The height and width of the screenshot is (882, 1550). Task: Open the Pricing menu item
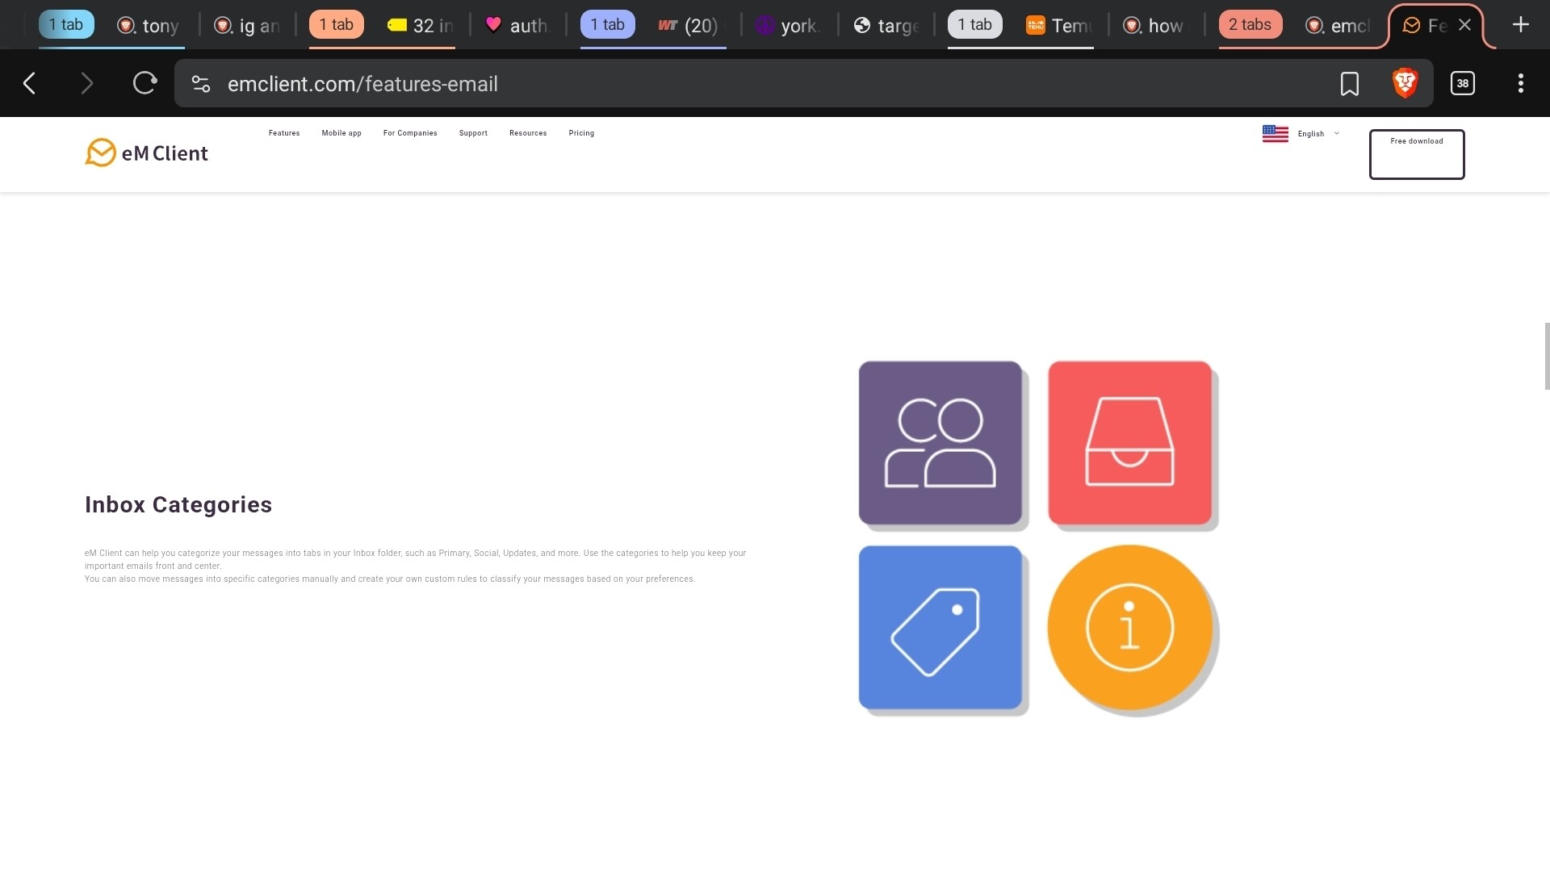[x=581, y=133]
